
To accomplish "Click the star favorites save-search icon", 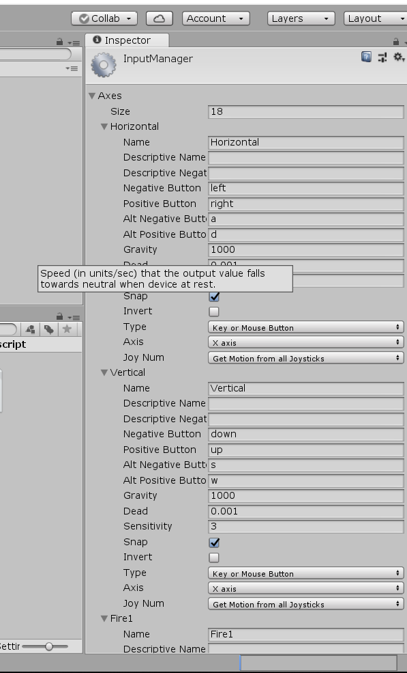I will 67,329.
